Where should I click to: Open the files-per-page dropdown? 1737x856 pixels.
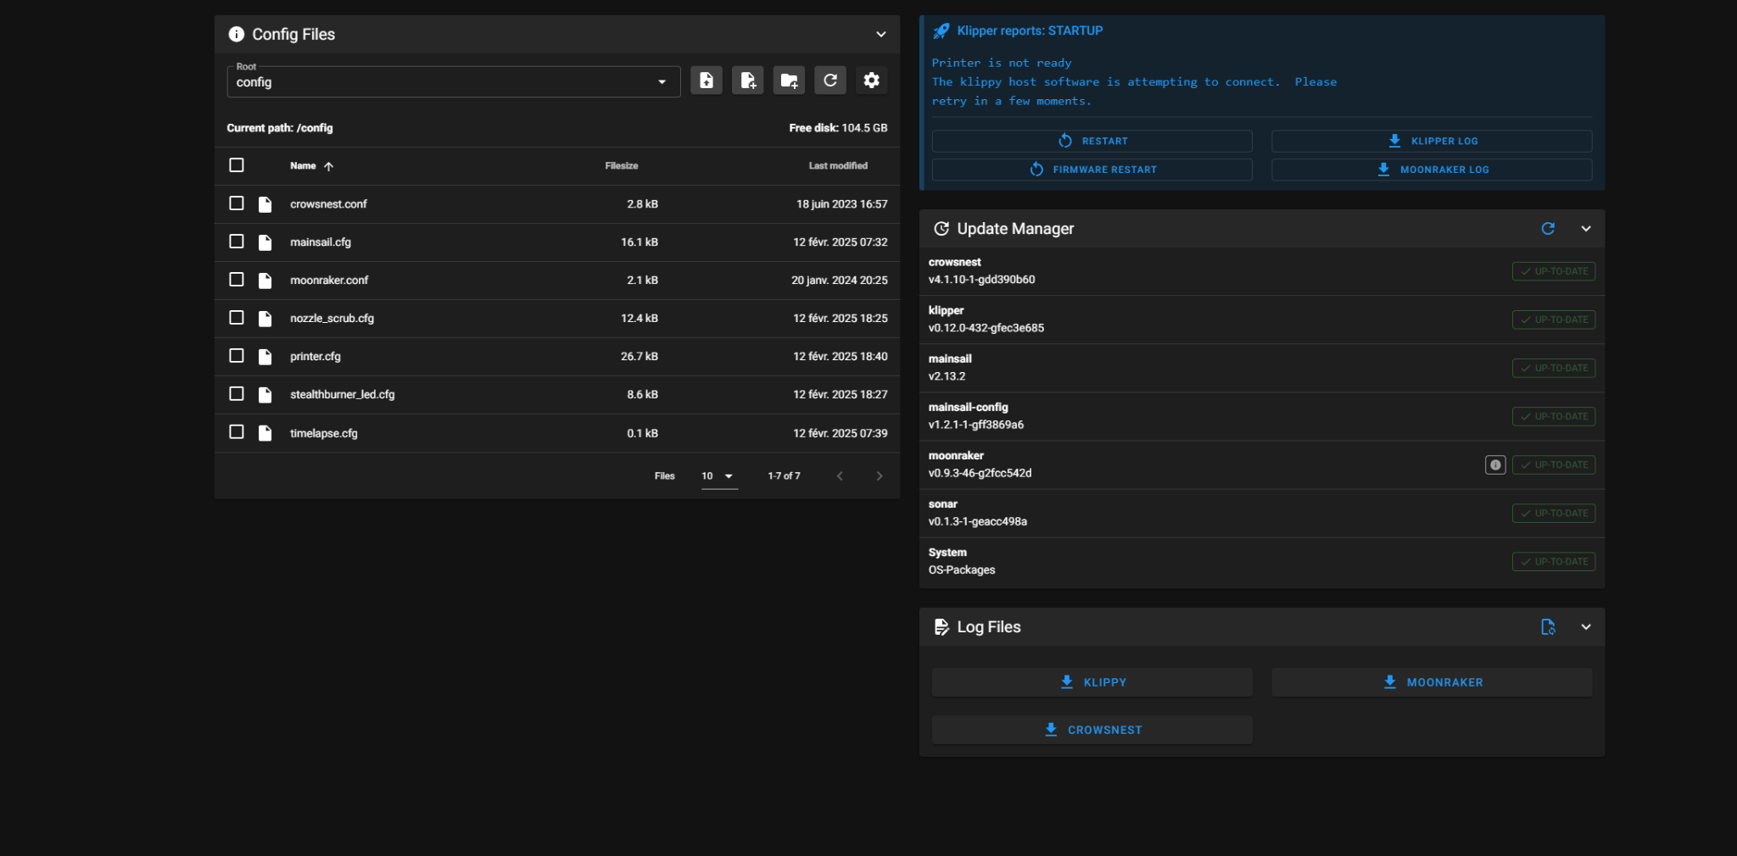[x=719, y=476]
